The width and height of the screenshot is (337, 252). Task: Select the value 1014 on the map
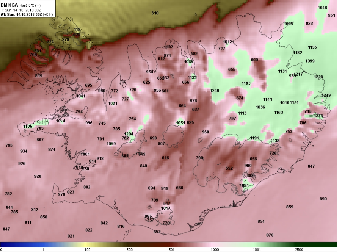coord(61,121)
